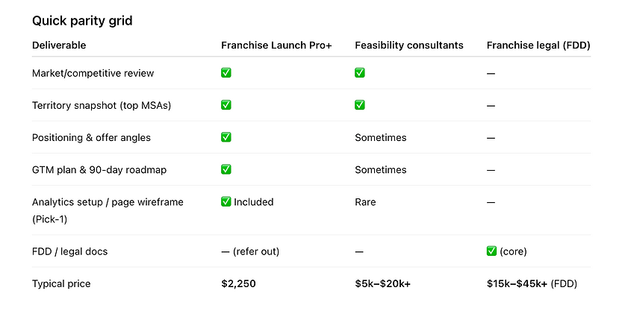The height and width of the screenshot is (311, 625).
Task: Click the Deliverable column header
Action: point(59,45)
